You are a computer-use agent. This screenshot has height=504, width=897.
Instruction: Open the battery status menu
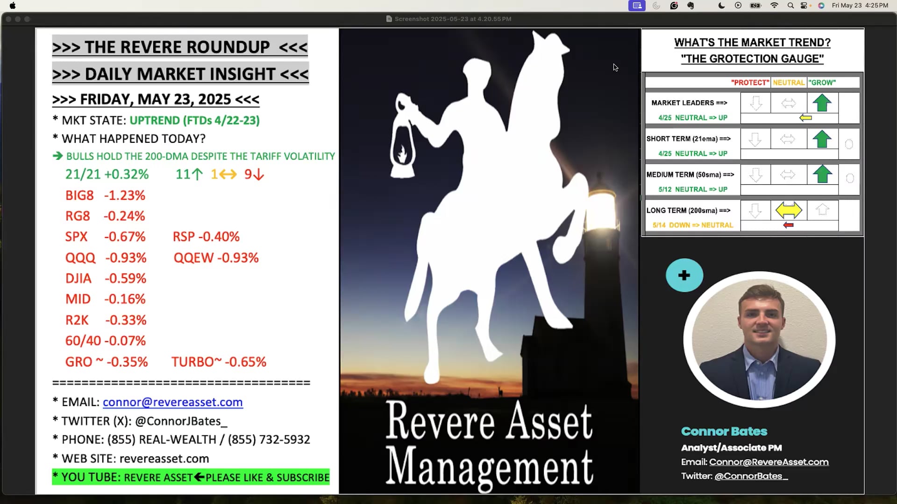(755, 6)
